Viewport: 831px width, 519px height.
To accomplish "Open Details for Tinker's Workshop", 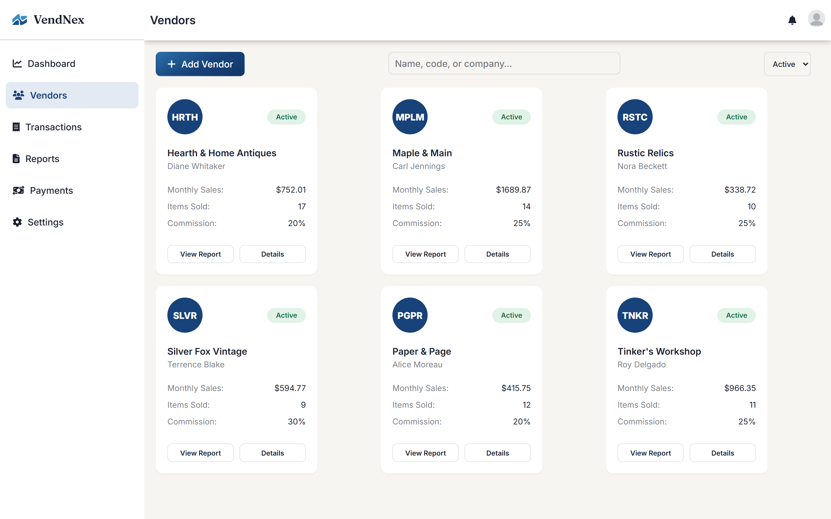I will pyautogui.click(x=723, y=453).
